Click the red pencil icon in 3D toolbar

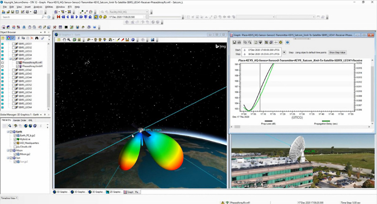pyautogui.click(x=122, y=40)
